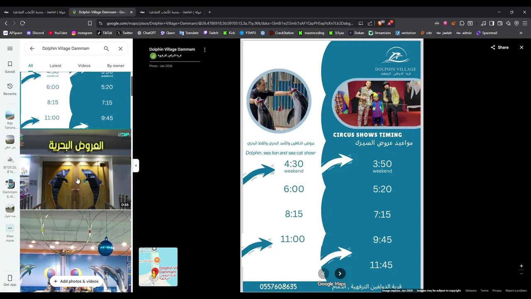Open the CrackStation bookmark
The image size is (531, 299).
[282, 33]
